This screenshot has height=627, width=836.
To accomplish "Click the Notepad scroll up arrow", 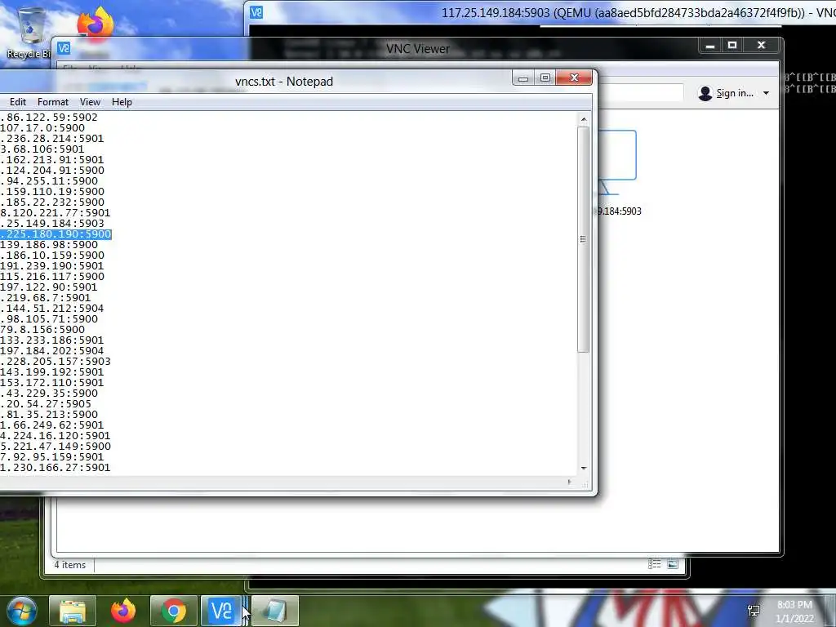I will 583,119.
